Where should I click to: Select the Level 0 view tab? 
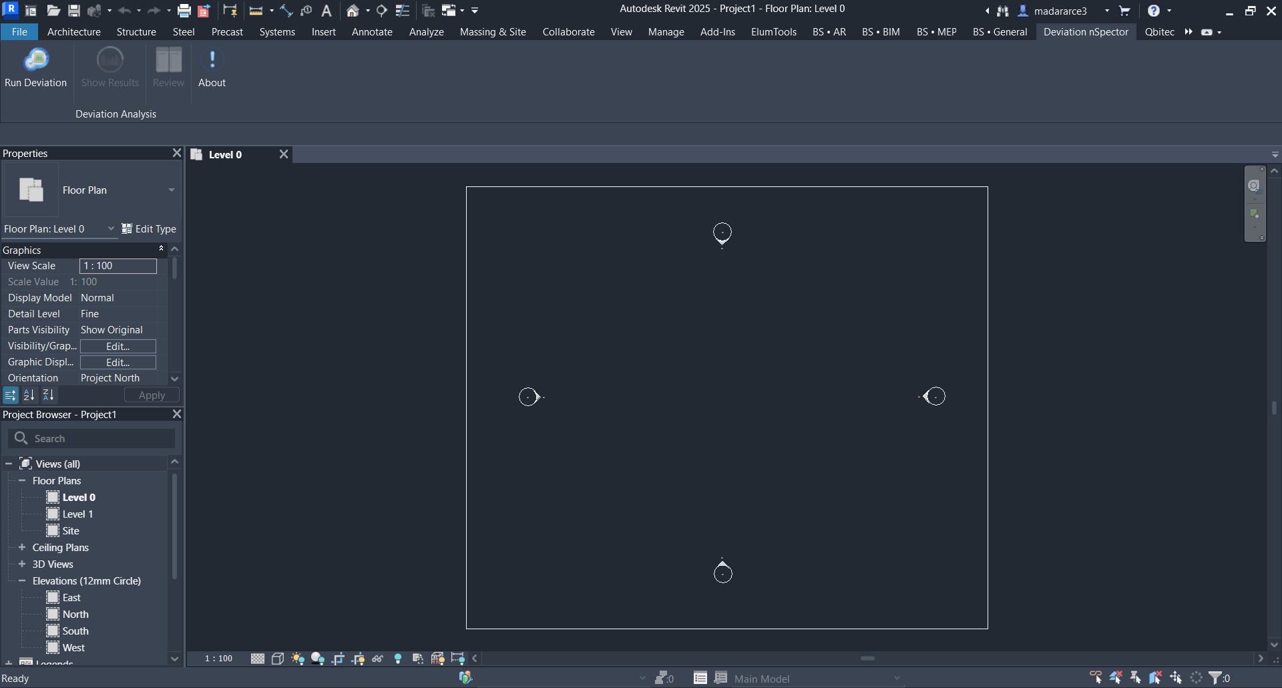click(226, 154)
